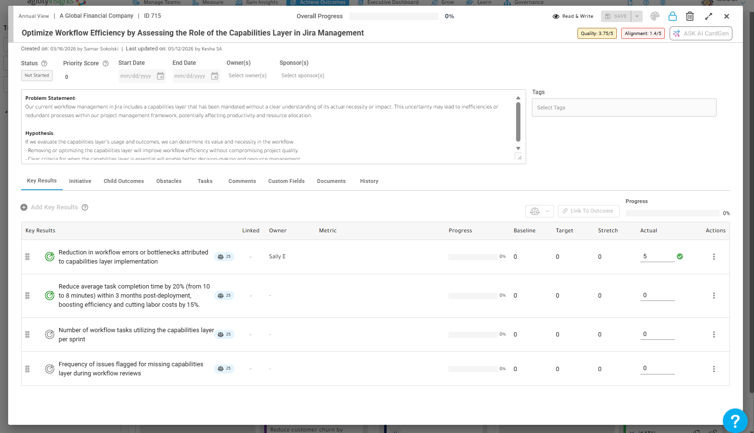Open the Not Started status dropdown

click(37, 75)
